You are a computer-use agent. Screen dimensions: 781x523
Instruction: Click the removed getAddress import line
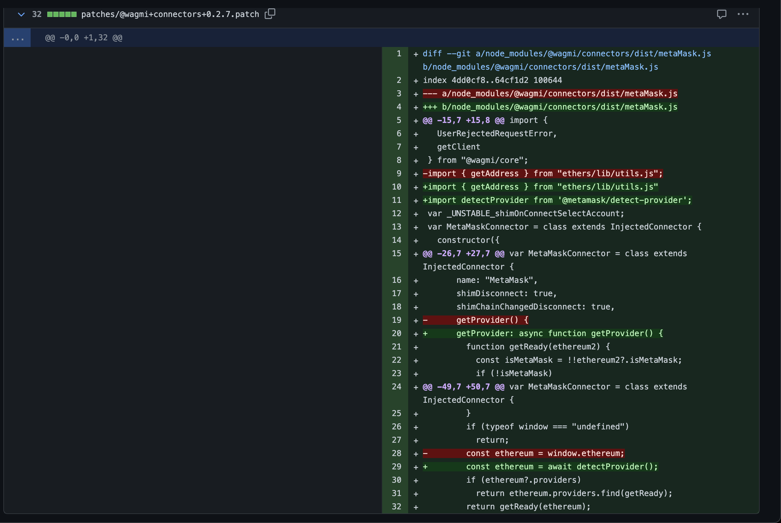click(x=542, y=174)
